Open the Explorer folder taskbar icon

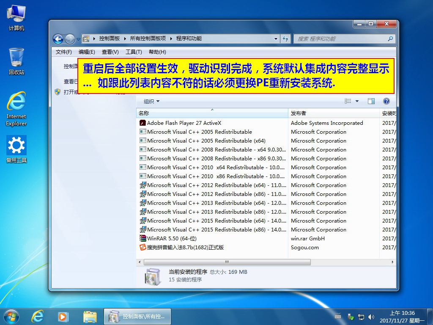(x=90, y=317)
